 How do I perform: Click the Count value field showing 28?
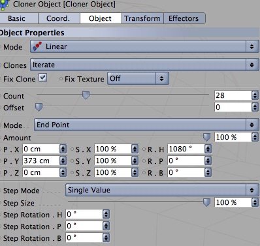(233, 95)
